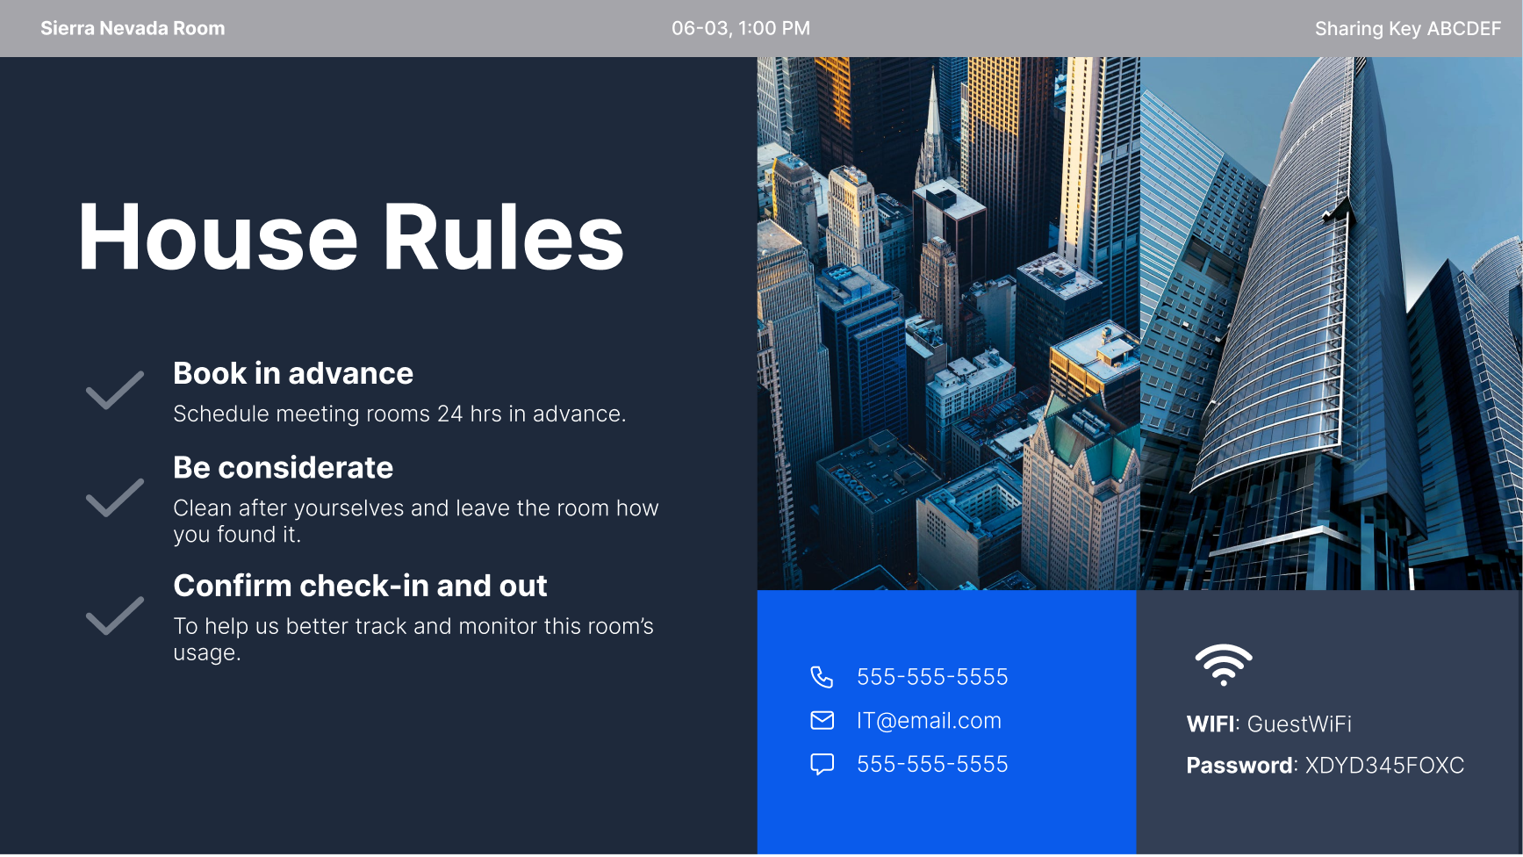Screen dimensions: 1523x857
Task: Select the Be considerate rule title
Action: 283,467
